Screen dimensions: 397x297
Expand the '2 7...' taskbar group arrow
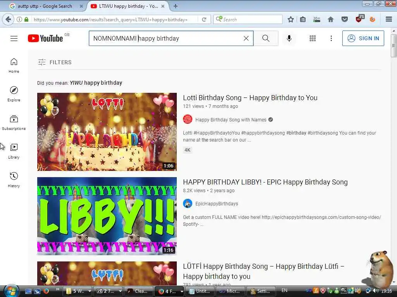click(120, 291)
